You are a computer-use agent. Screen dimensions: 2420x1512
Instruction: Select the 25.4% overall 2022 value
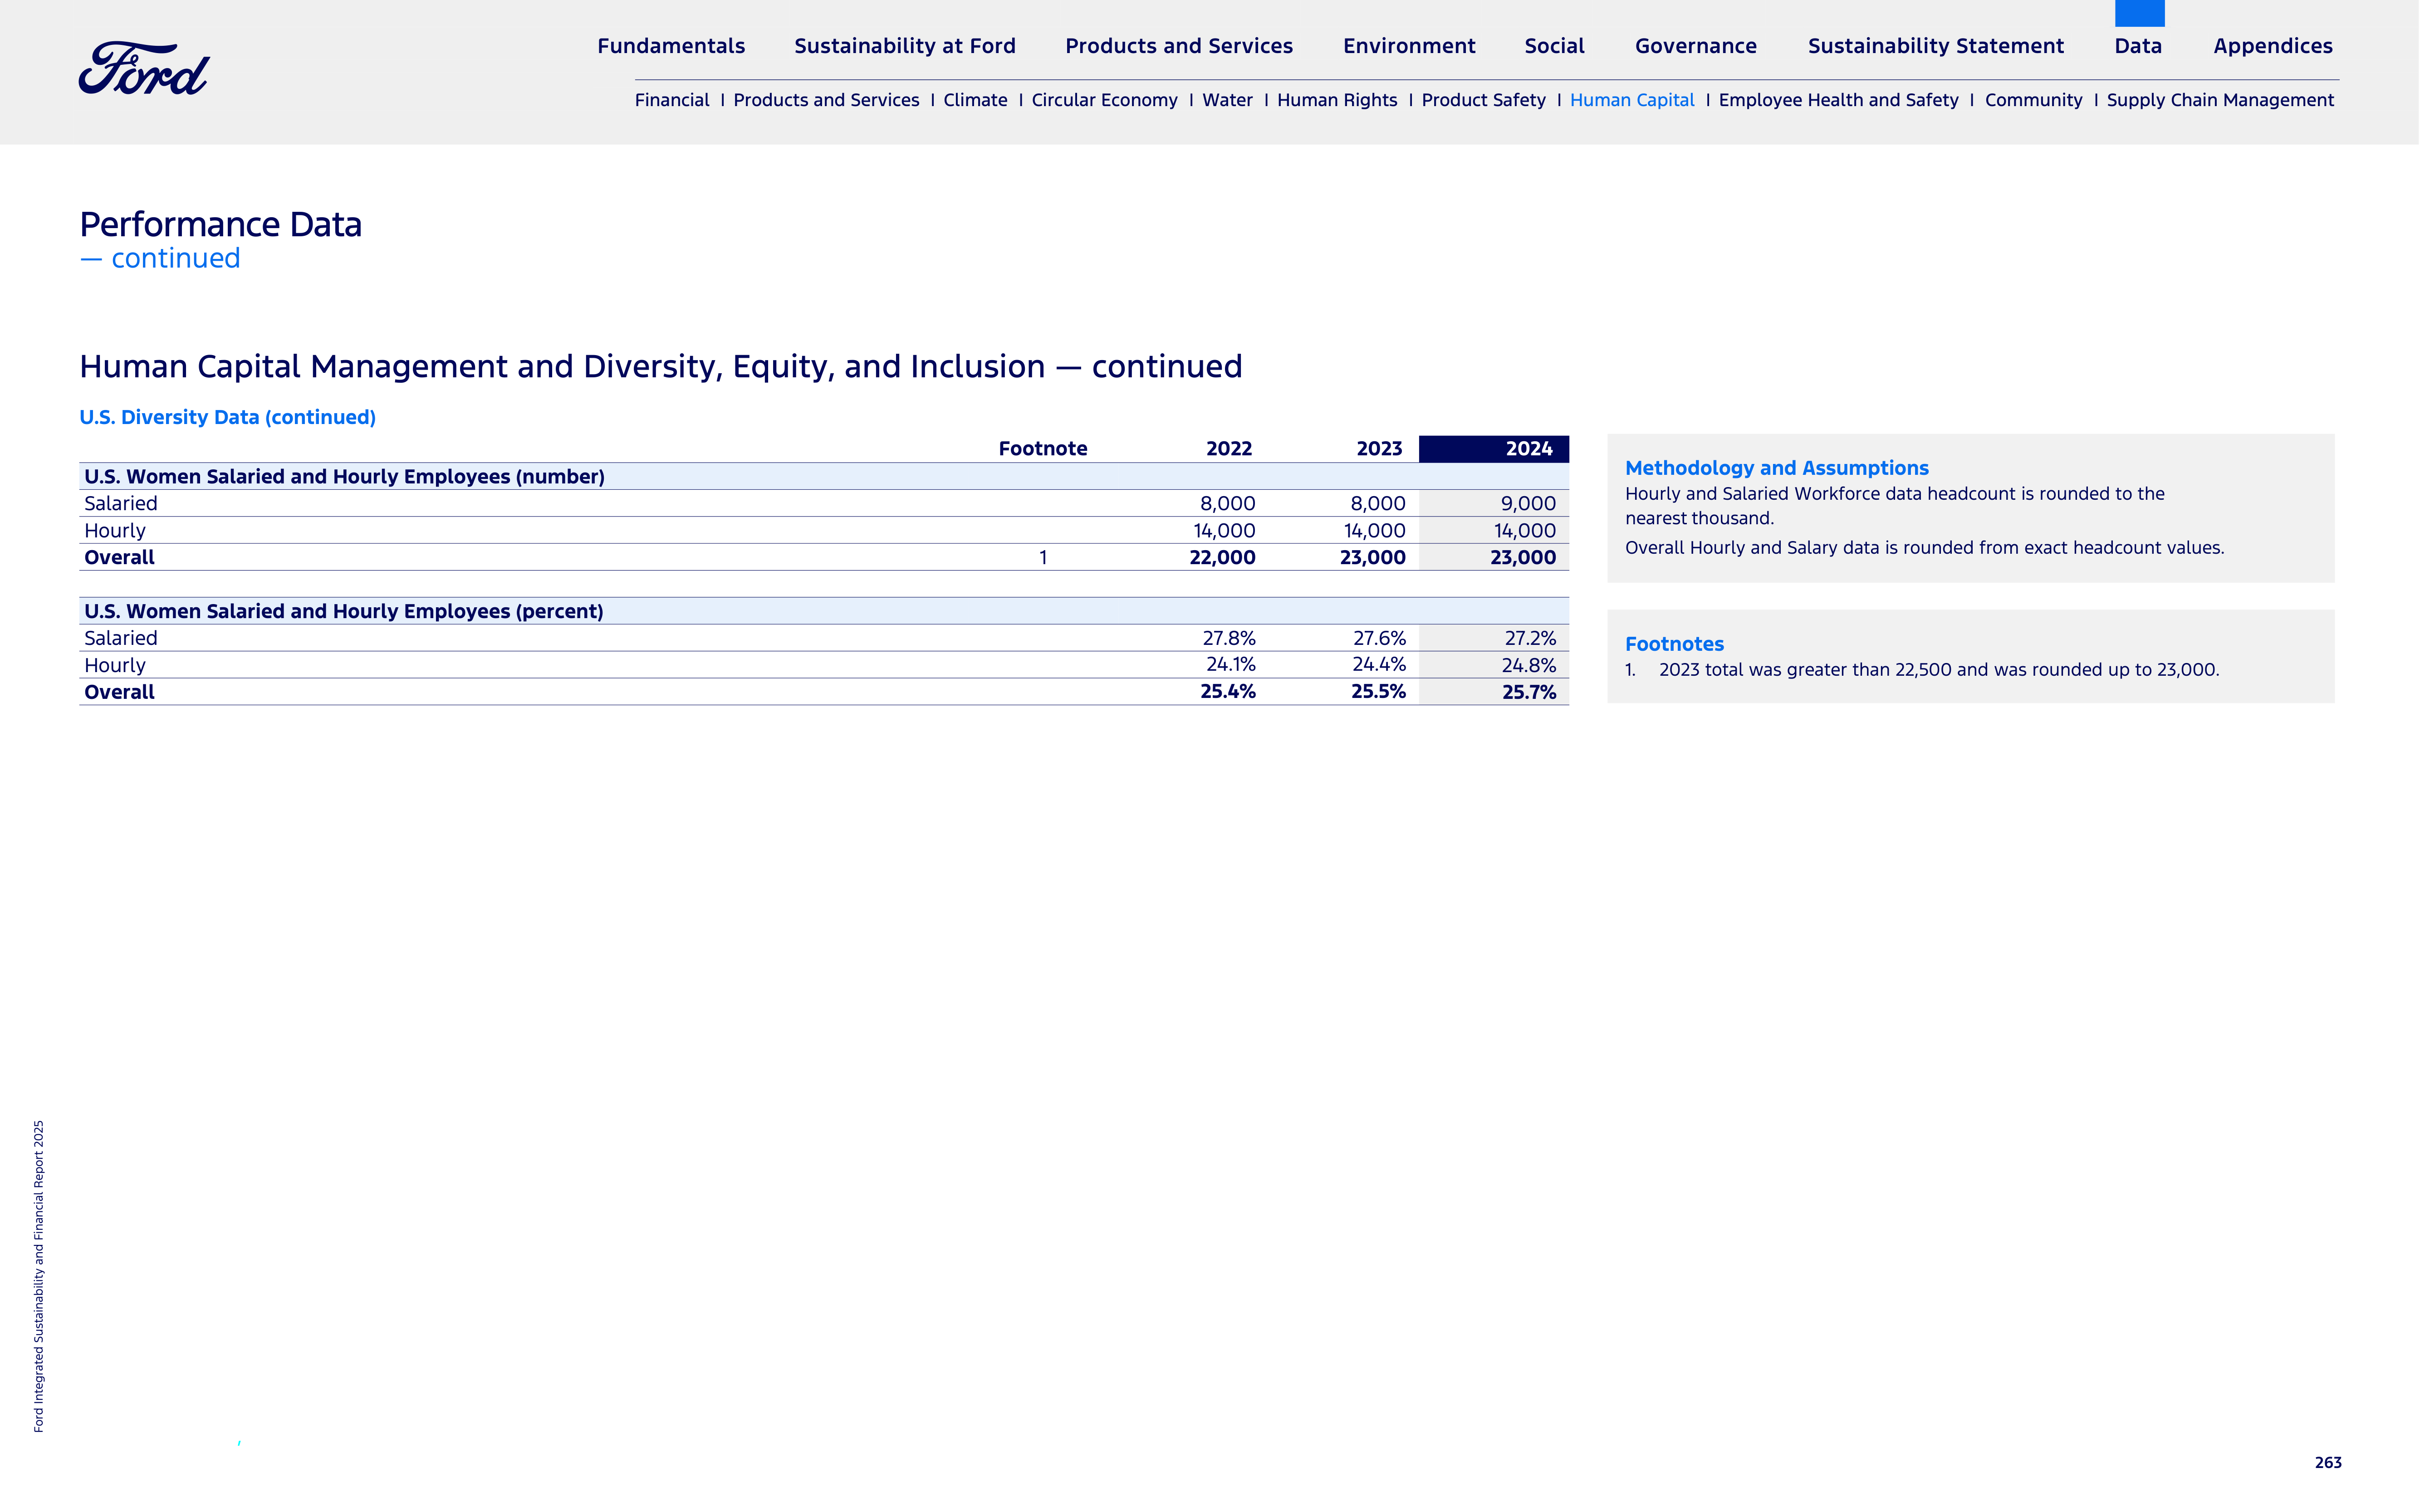[x=1228, y=692]
